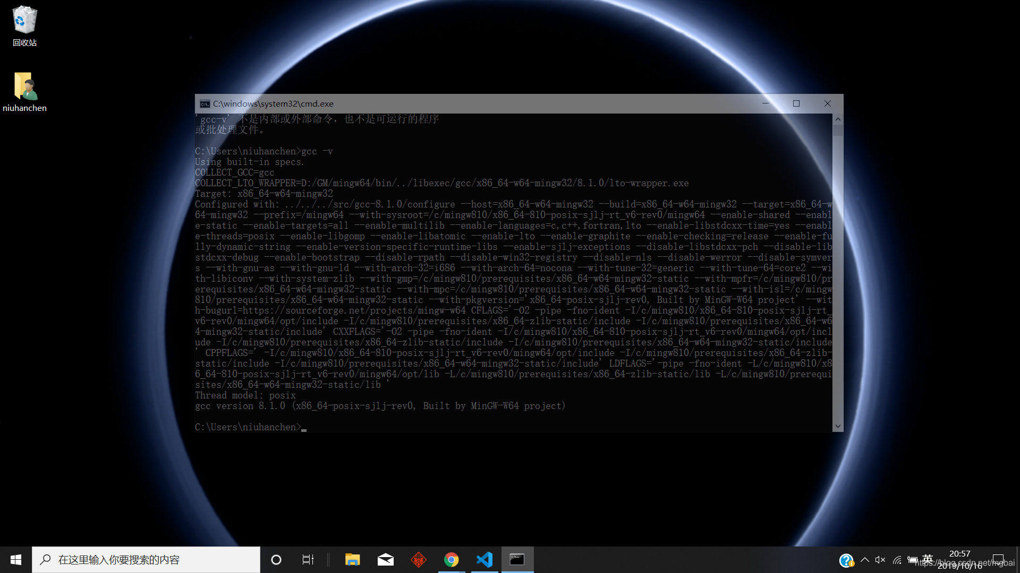Screen dimensions: 1020x573
Task: Show hidden tray icons with chevron
Action: [x=865, y=560]
